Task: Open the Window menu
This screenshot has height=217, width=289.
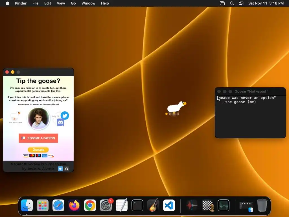Action: click(88, 3)
